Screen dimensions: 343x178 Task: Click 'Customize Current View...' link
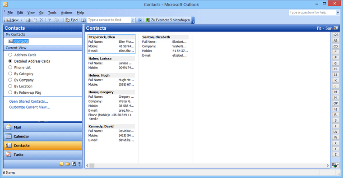click(29, 107)
